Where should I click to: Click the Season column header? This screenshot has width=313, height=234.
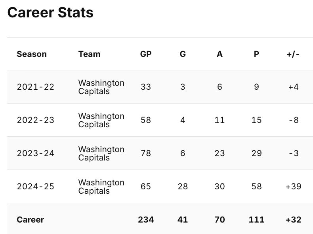click(32, 54)
